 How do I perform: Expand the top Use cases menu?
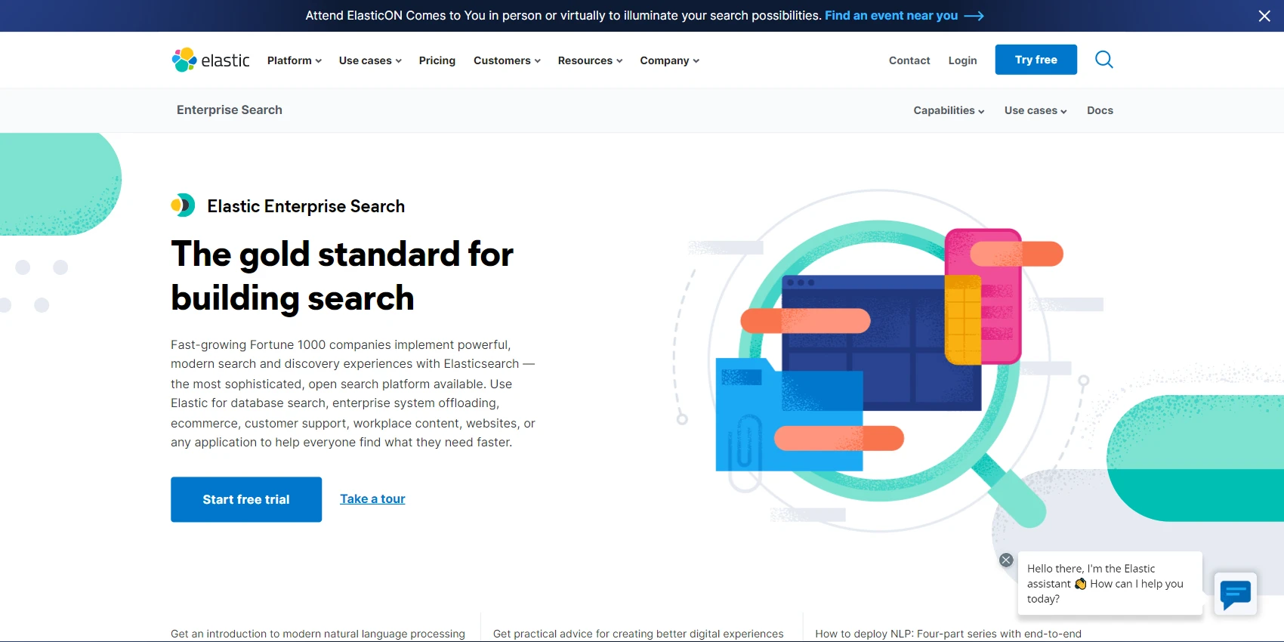click(370, 60)
